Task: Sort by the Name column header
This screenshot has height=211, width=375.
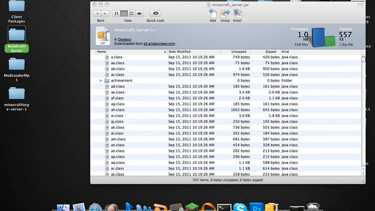Action: coord(131,52)
